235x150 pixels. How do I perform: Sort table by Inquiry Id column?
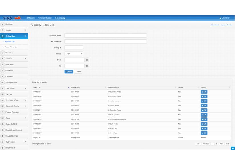(x=51, y=87)
